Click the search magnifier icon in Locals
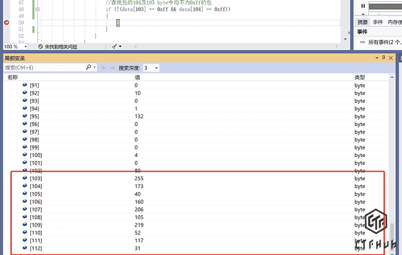Viewport: 402px width, 255px height. [89, 68]
